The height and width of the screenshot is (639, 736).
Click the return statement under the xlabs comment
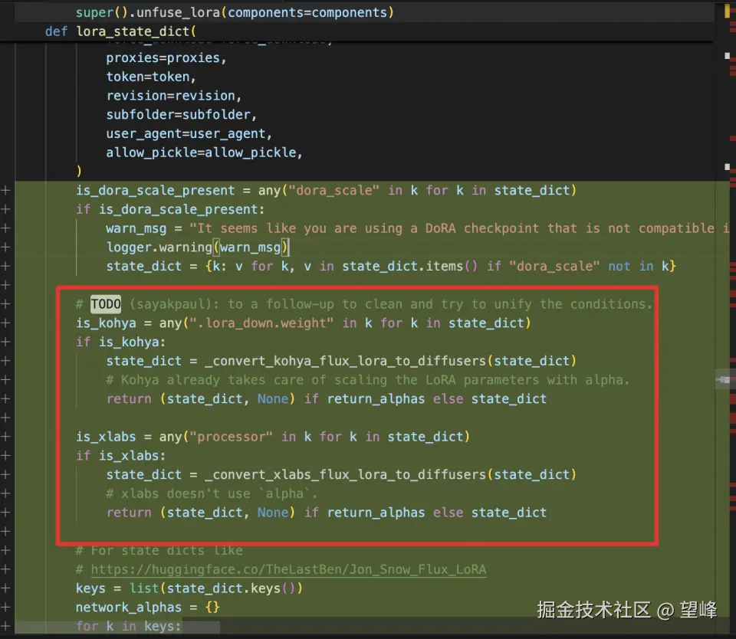(327, 513)
